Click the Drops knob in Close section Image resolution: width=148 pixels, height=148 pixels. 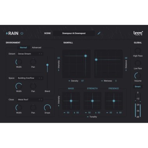click(47, 107)
